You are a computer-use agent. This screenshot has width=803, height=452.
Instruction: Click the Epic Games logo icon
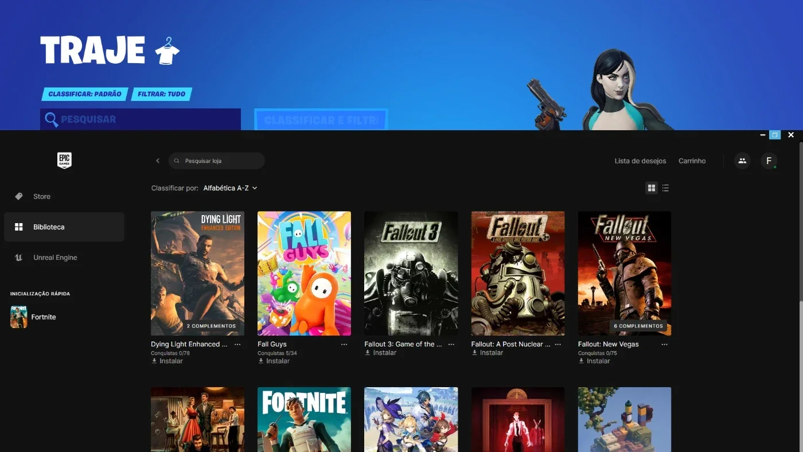[64, 161]
